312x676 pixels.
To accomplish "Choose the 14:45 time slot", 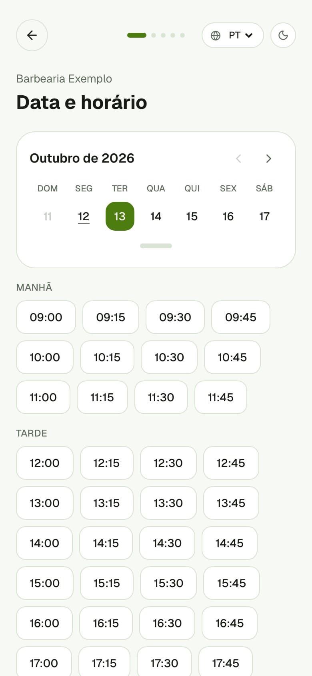I will [230, 543].
